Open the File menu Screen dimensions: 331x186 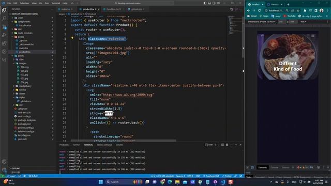(9, 3)
